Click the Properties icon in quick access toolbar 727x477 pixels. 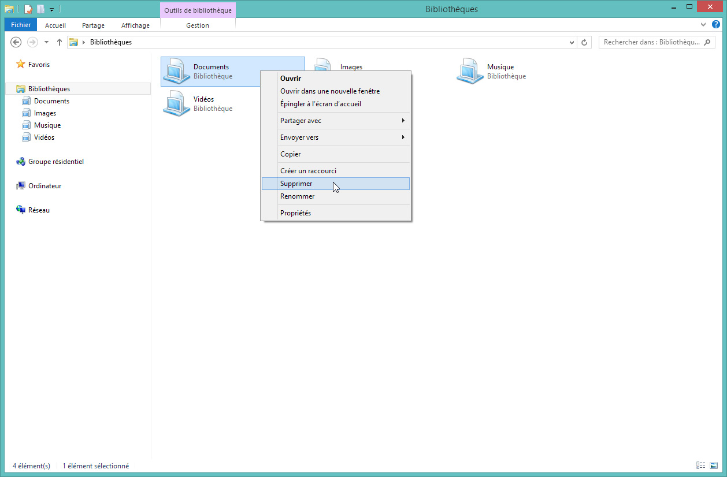28,9
